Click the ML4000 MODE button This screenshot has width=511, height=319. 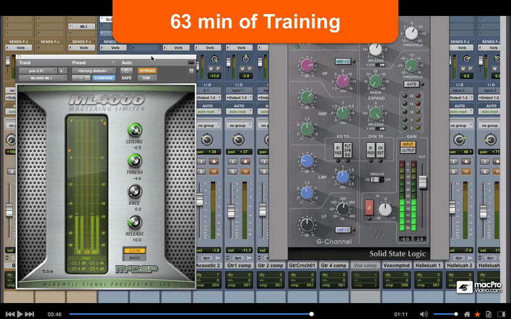[134, 258]
